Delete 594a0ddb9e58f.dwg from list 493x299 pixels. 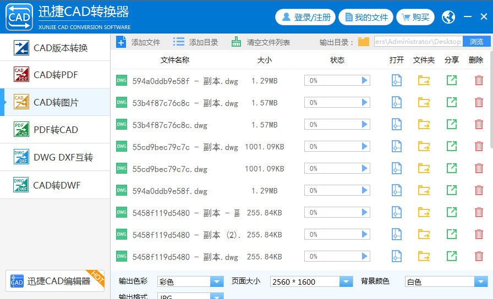click(x=479, y=190)
